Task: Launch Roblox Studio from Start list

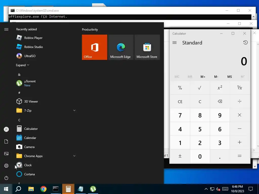Action: [46, 47]
